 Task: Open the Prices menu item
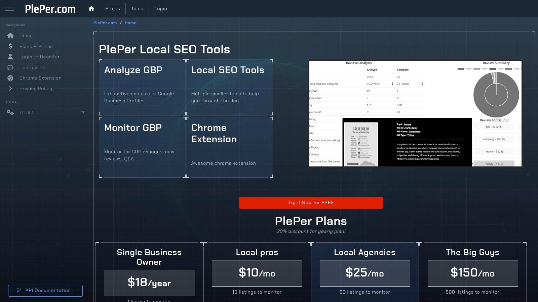pos(113,9)
